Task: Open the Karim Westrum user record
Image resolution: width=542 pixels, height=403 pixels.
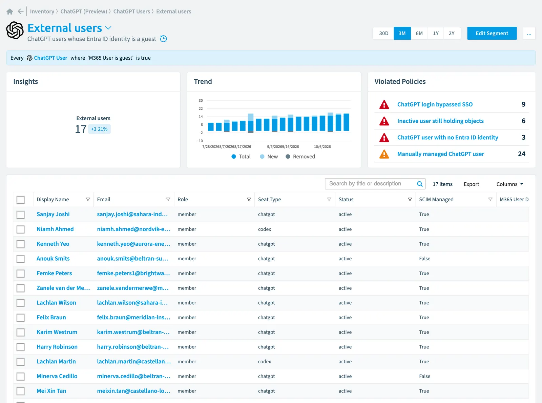Action: (x=57, y=332)
